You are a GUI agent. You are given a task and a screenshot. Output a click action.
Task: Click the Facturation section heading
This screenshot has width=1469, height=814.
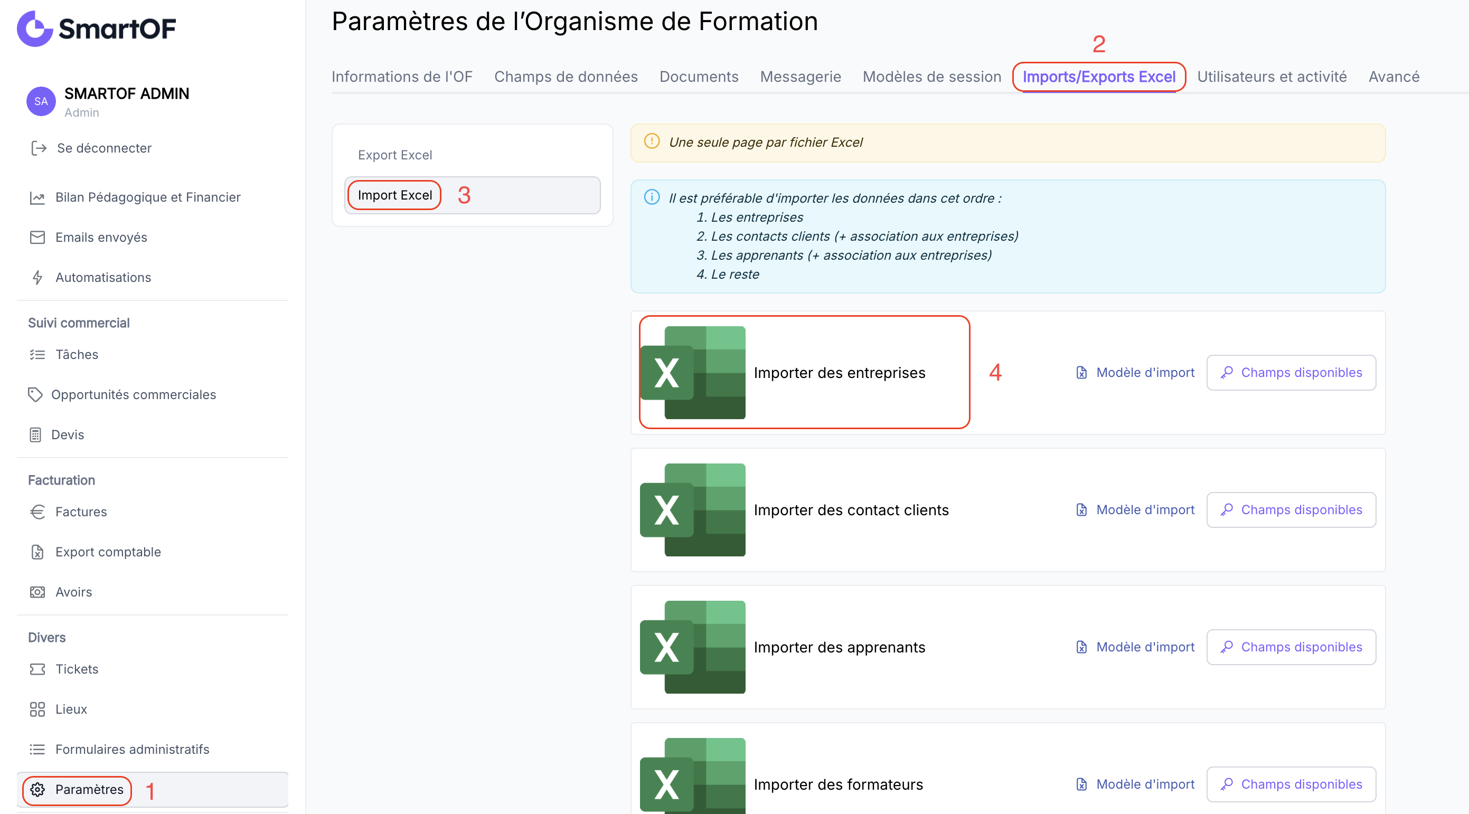click(62, 480)
